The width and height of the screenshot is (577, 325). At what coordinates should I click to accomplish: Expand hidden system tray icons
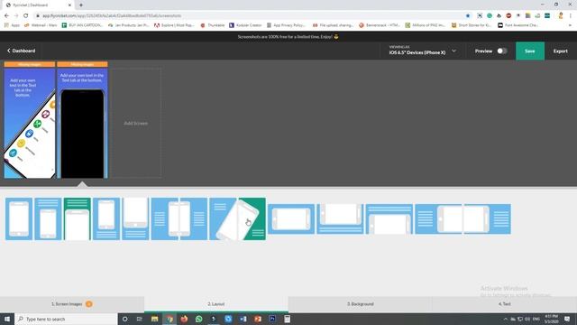[x=505, y=319]
